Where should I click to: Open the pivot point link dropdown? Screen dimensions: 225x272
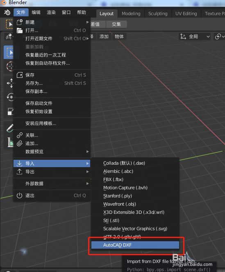(219, 36)
